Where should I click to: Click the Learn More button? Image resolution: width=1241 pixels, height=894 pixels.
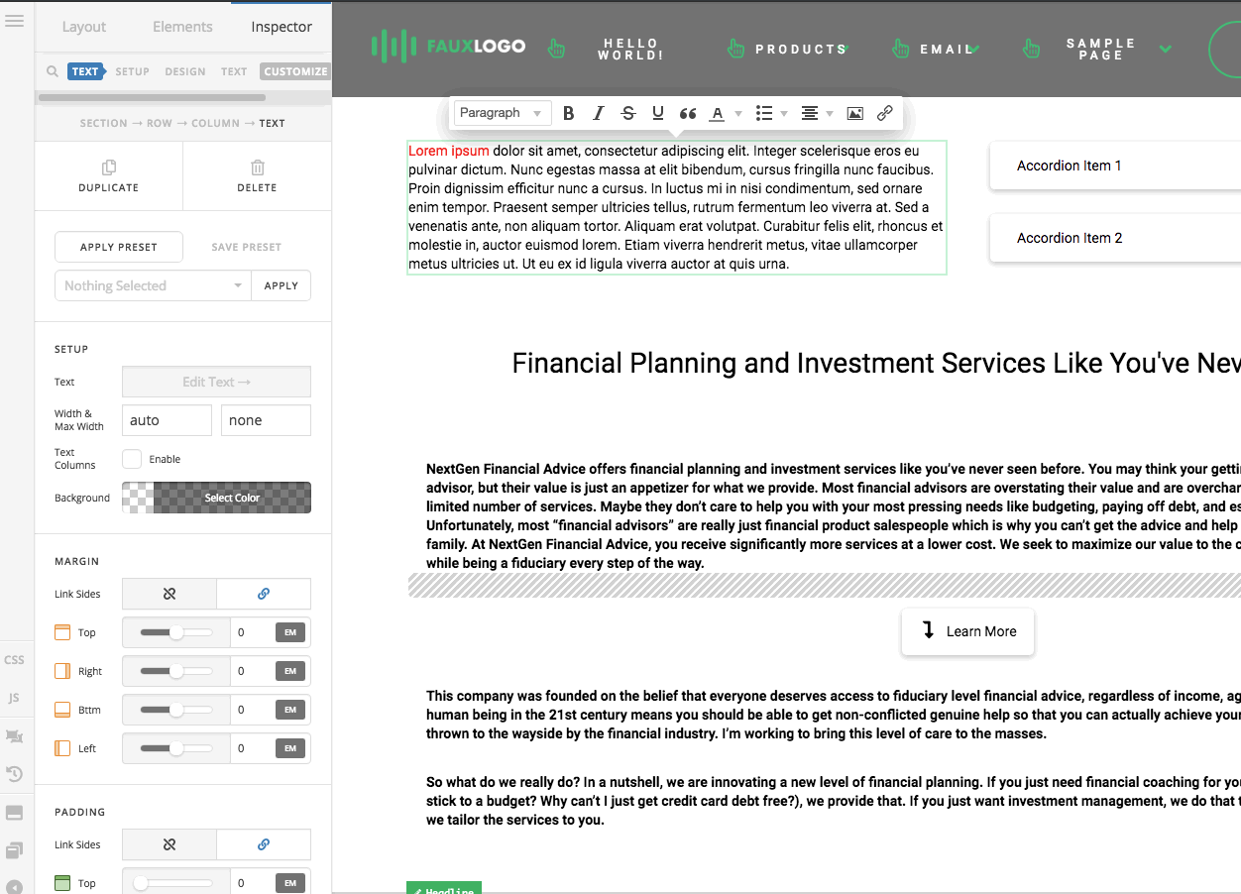(x=967, y=631)
